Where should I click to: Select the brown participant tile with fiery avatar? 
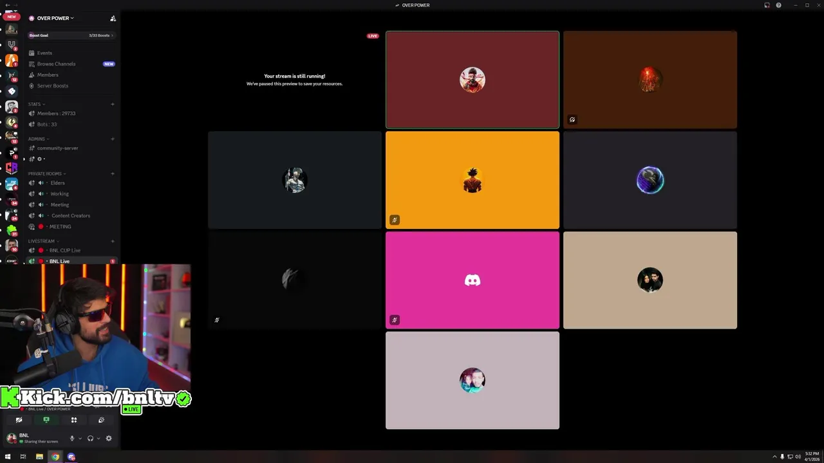click(650, 80)
